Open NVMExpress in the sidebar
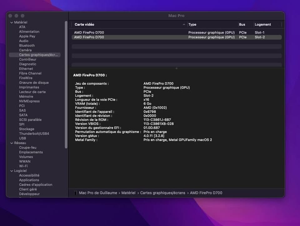Viewport: 300px width, 226px height. tap(29, 101)
